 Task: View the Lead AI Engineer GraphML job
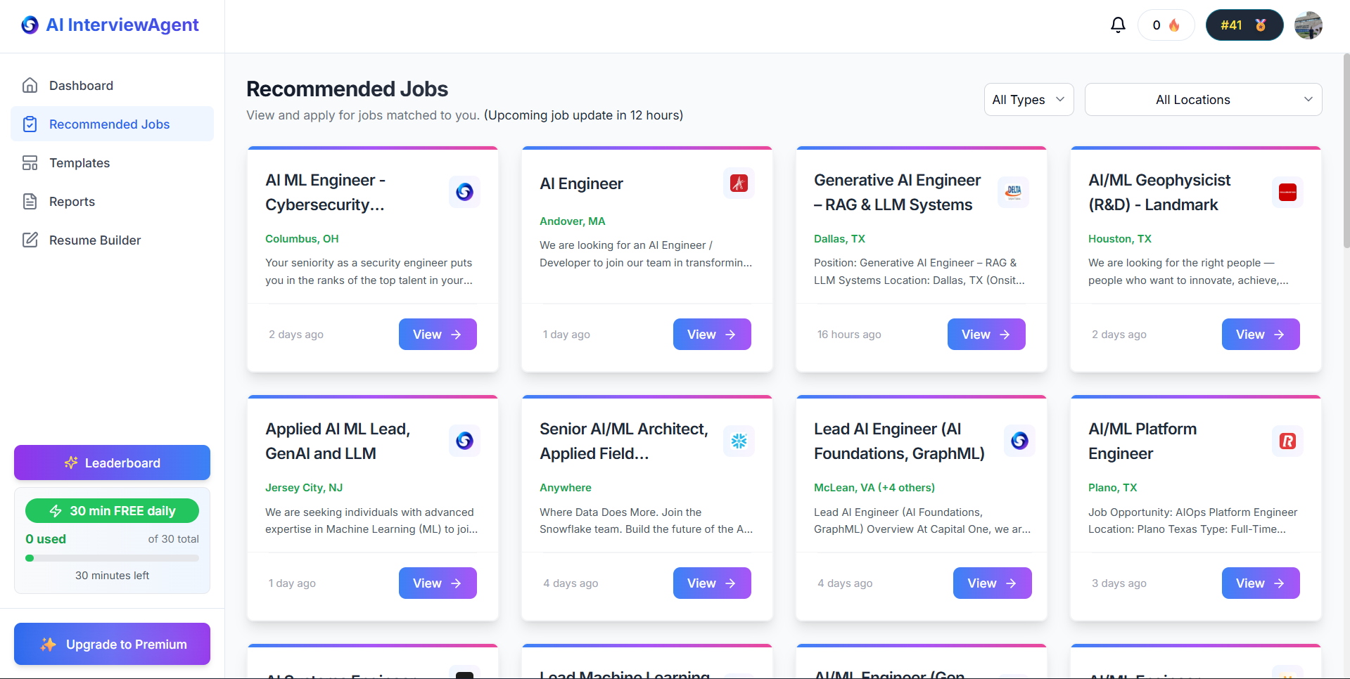[x=992, y=583]
